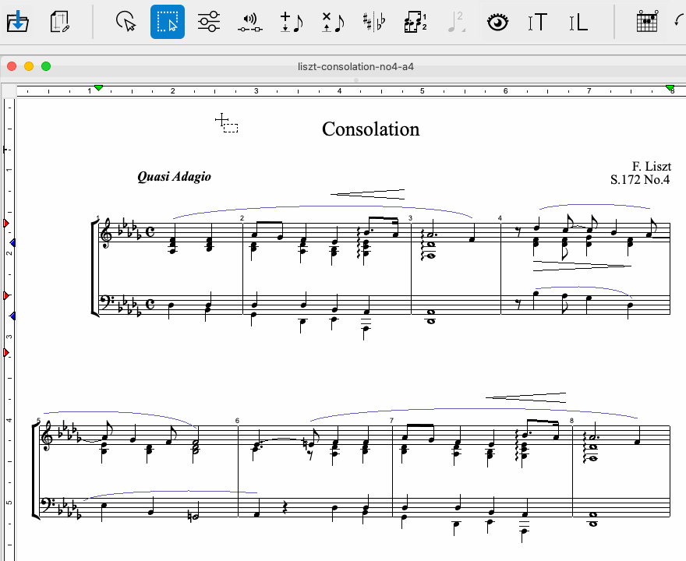Click the left green margin marker on top ruler

[x=99, y=88]
